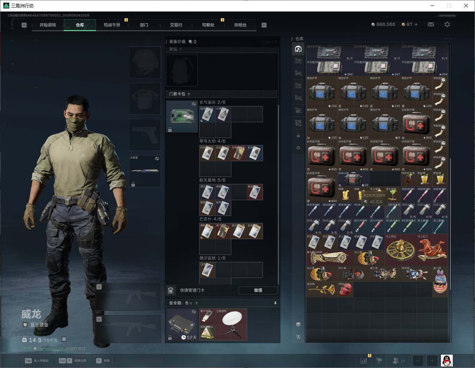
Task: Click the key icon right of 改枪台
Action: coord(264,25)
